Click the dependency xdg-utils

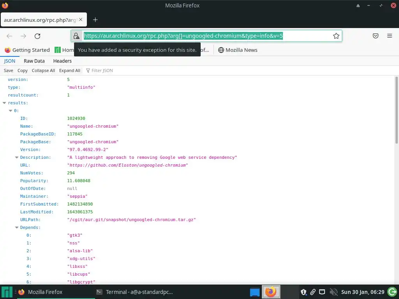pyautogui.click(x=81, y=259)
